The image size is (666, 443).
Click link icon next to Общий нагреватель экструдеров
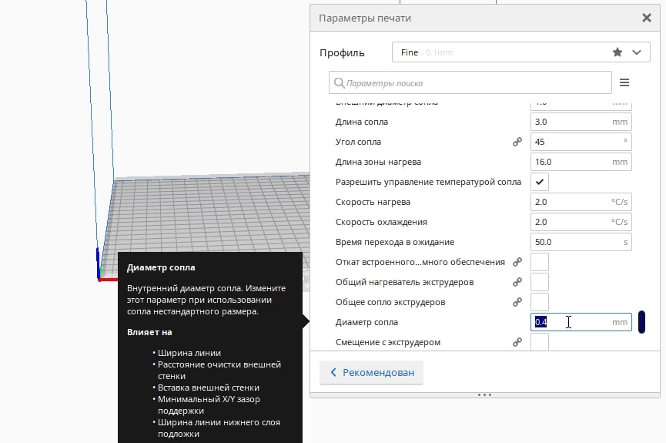(517, 282)
